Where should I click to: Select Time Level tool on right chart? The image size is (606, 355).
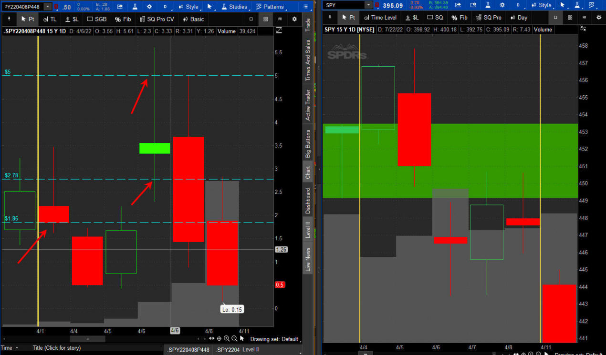[x=380, y=17]
